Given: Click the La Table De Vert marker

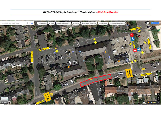Looking at the screenshot, I should tap(119, 61).
